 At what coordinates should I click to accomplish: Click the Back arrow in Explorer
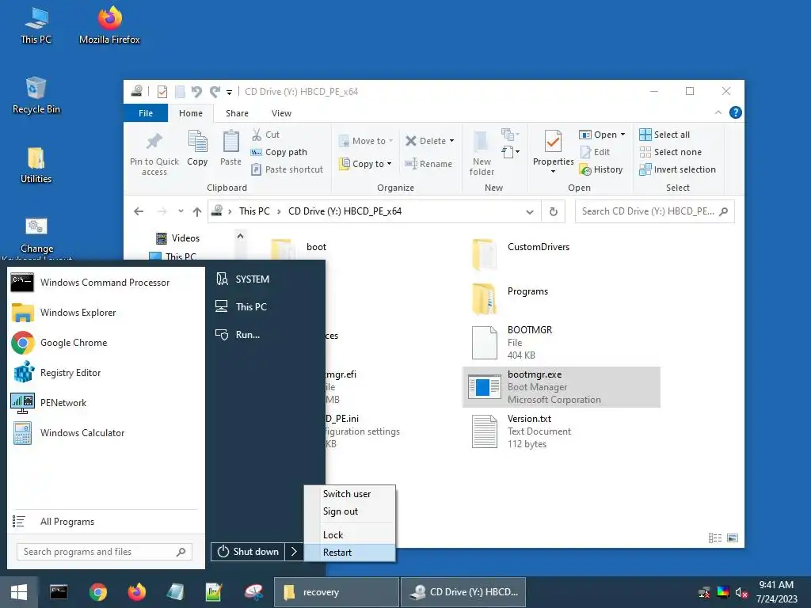(139, 211)
